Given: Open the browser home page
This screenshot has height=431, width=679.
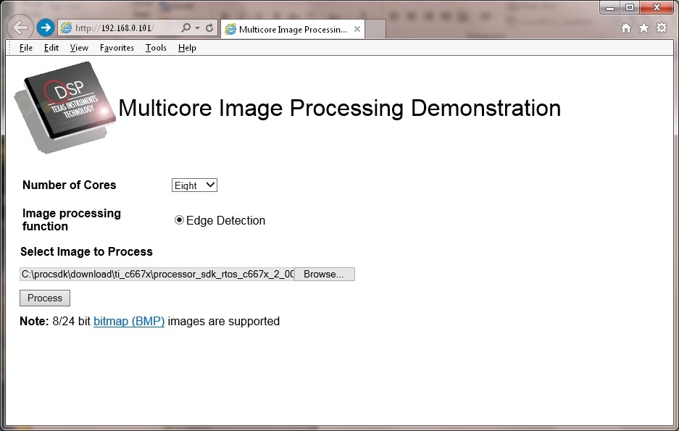Looking at the screenshot, I should click(625, 26).
